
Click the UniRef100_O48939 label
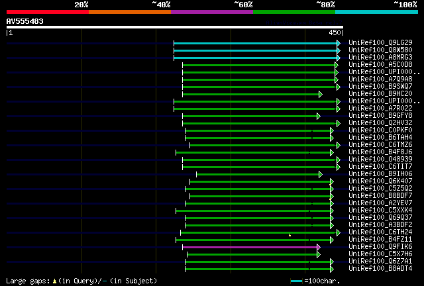[x=380, y=159]
